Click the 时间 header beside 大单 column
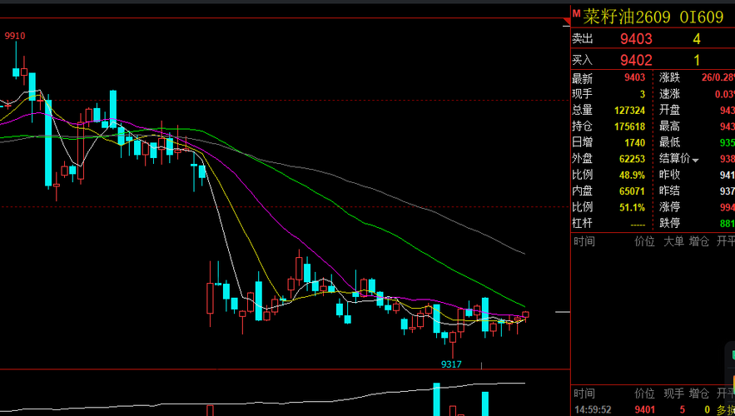 (x=584, y=241)
